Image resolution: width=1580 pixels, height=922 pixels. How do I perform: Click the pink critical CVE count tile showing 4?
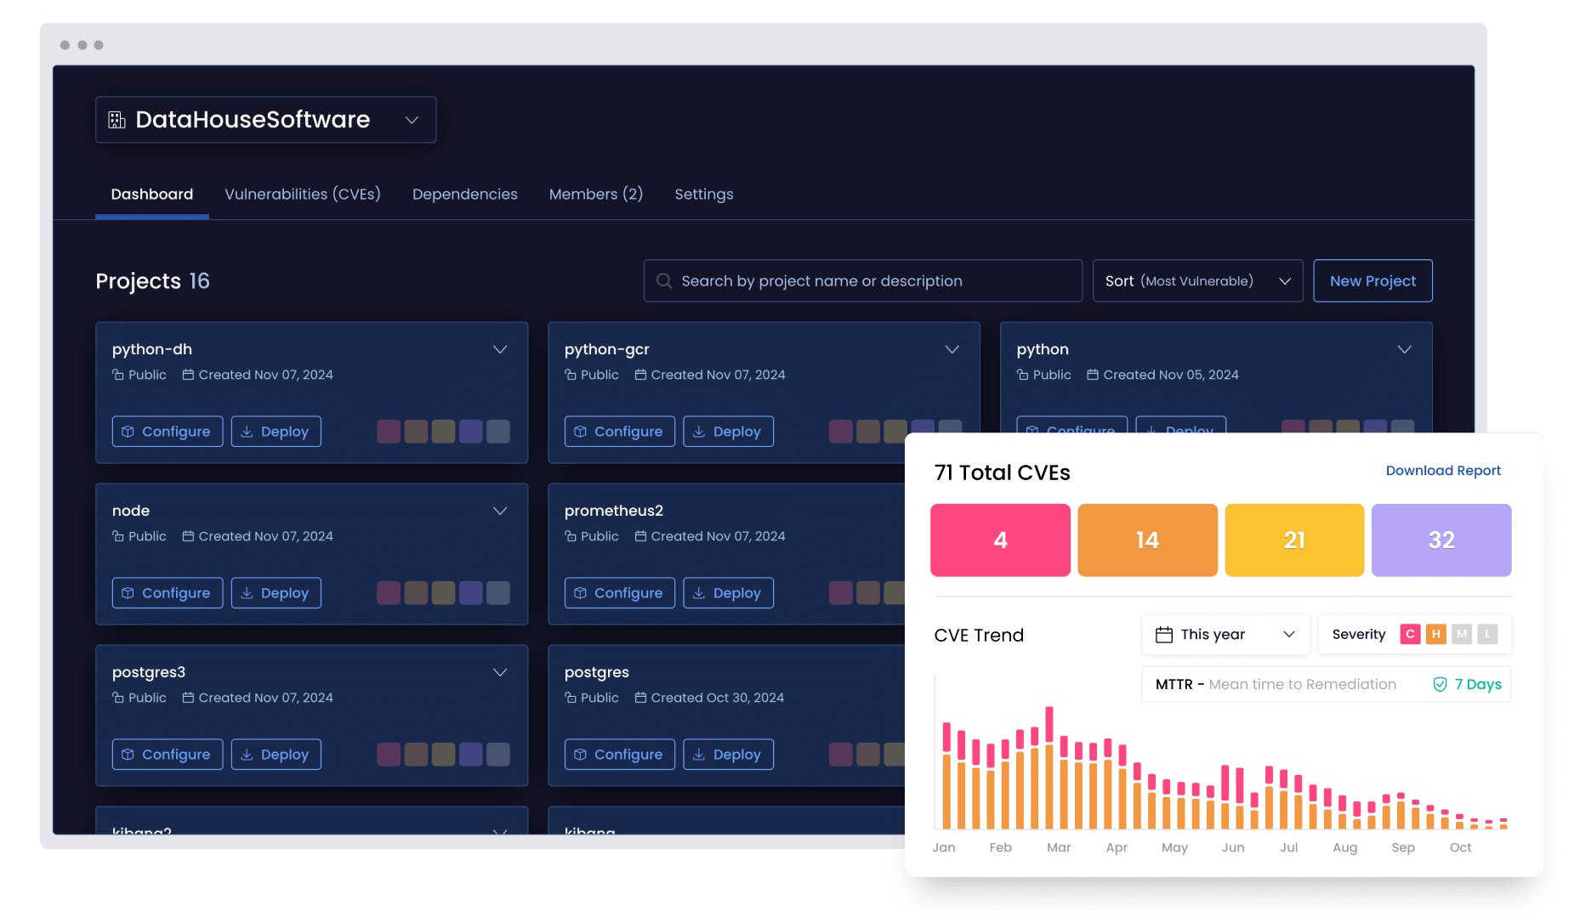[x=1000, y=540]
